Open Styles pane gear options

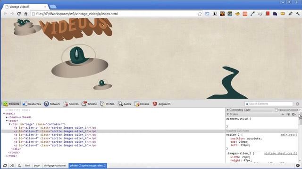click(294, 114)
